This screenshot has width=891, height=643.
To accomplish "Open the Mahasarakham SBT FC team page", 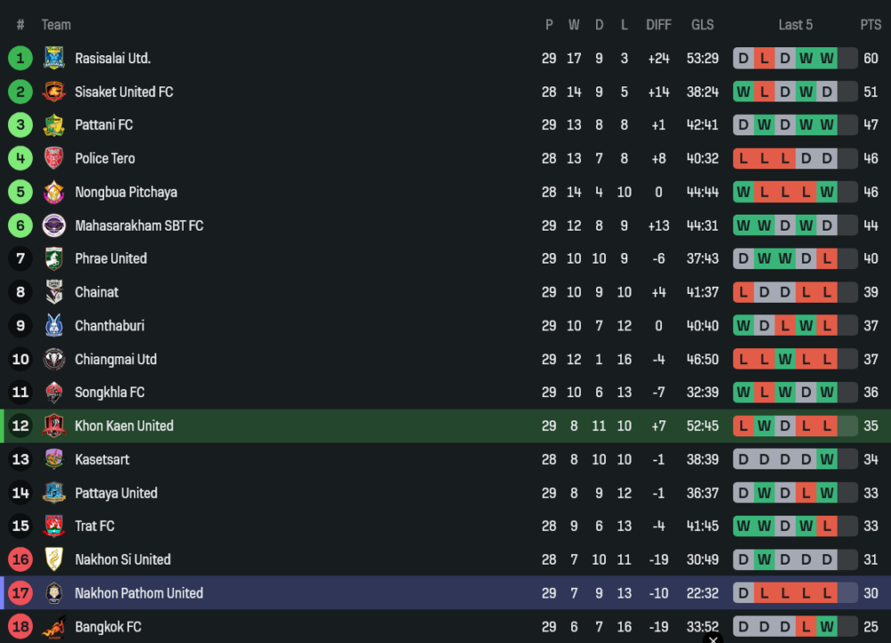I will 139,226.
